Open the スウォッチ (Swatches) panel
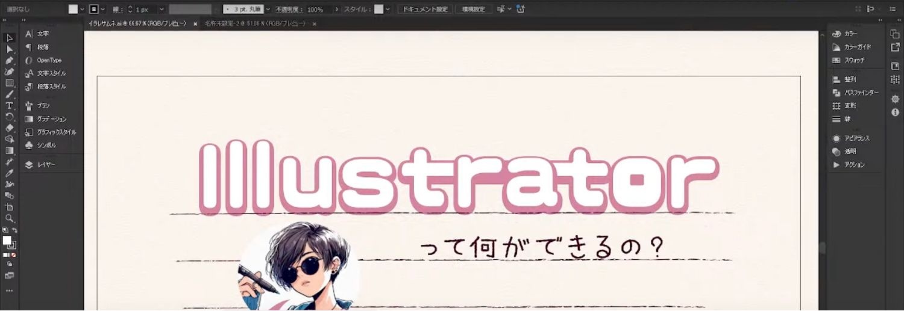The height and width of the screenshot is (311, 904). coord(849,60)
